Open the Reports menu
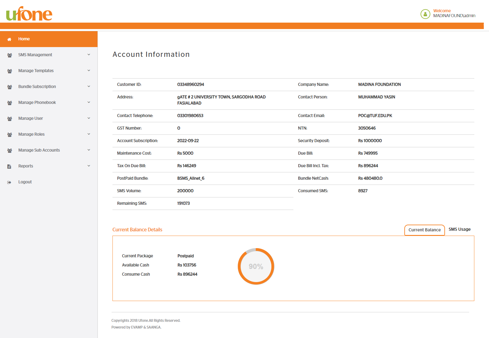 (49, 166)
